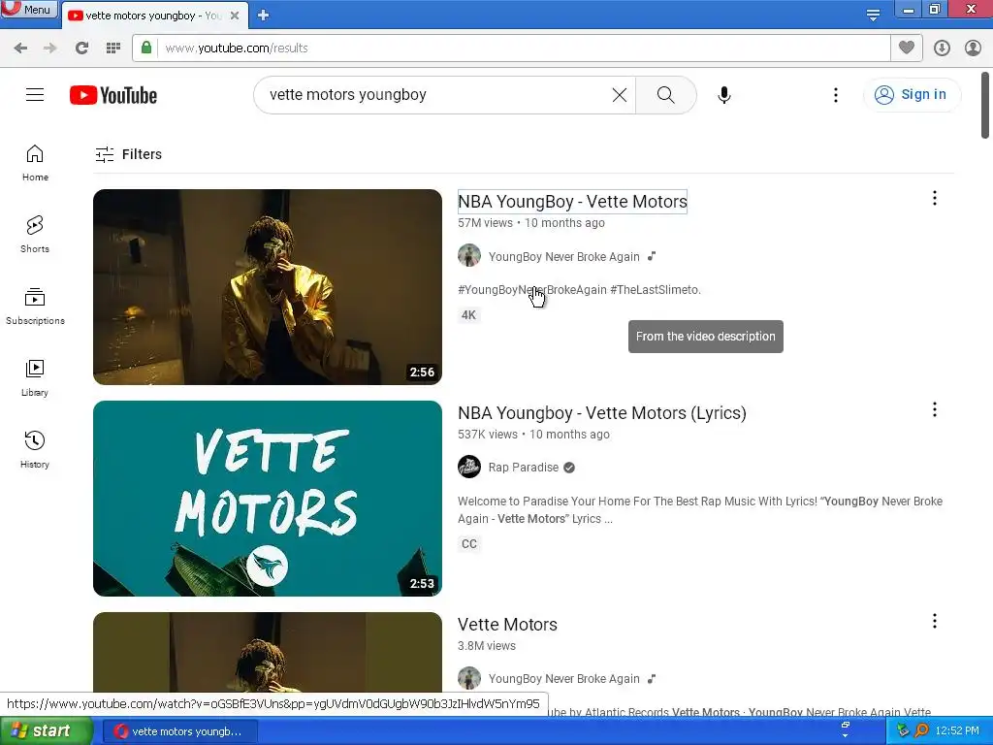Bookmark page with heart icon
993x745 pixels.
[x=907, y=48]
